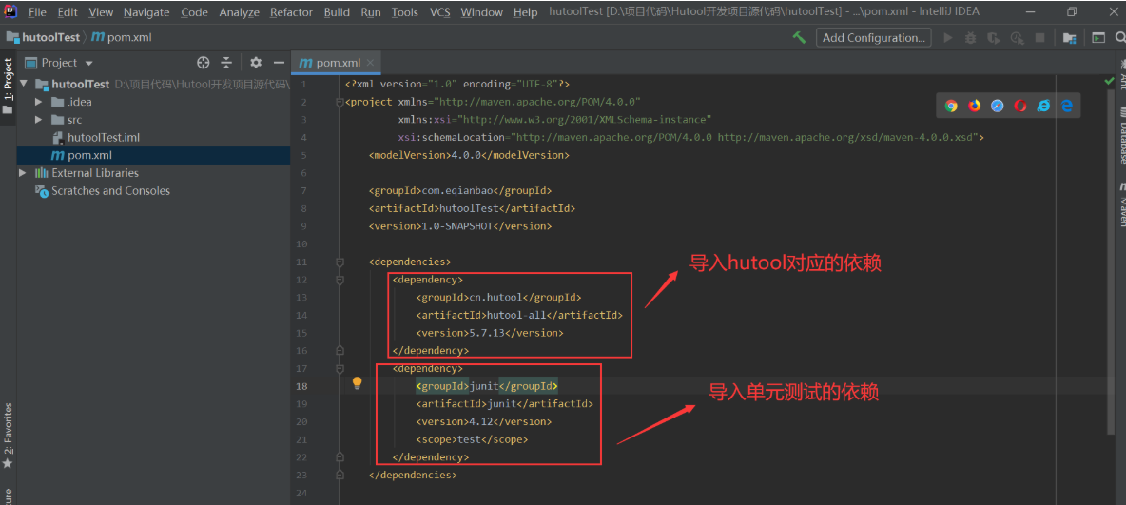Open the file in Internet Explorer icon
1126x505 pixels.
click(1043, 106)
